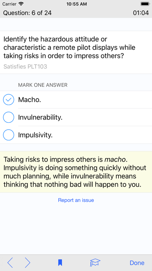Tap the Satisfies PLT103 label

pos(25,67)
